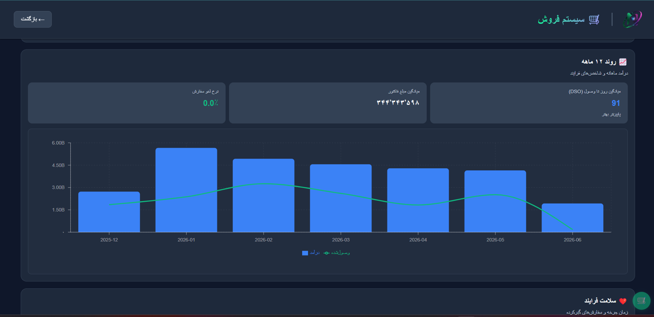Image resolution: width=654 pixels, height=317 pixels.
Task: Click the روند ۱۲ ماهه section heading
Action: click(599, 62)
